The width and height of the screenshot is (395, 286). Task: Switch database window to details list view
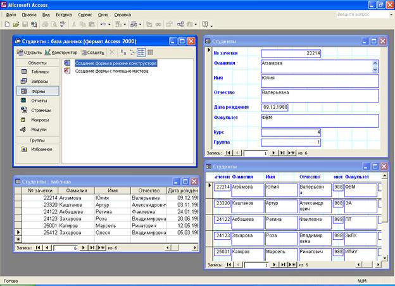tap(150, 52)
